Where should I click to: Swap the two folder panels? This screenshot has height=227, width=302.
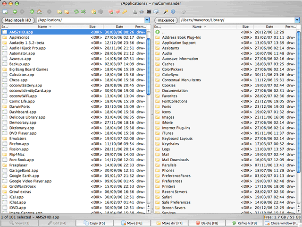[76, 12]
